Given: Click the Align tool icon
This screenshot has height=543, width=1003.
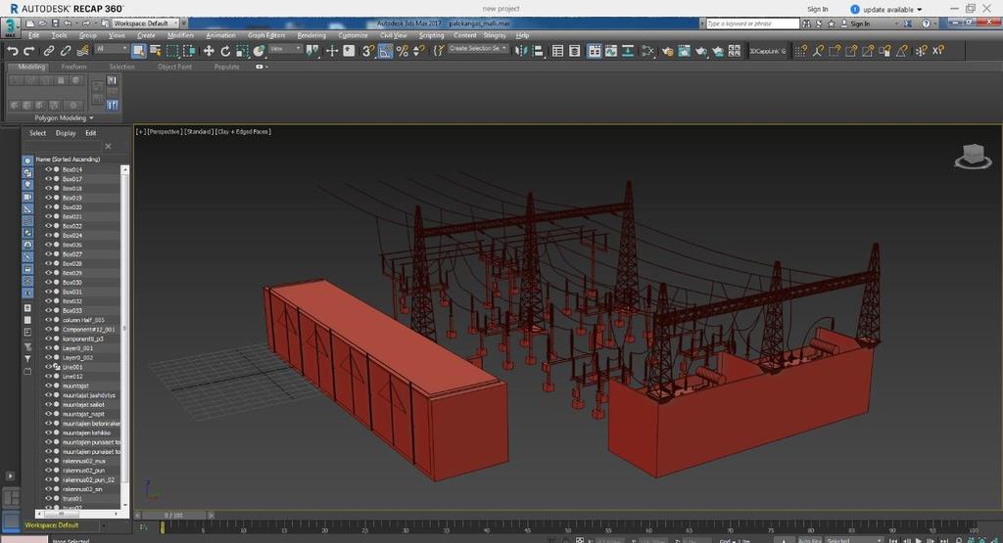Looking at the screenshot, I should [538, 51].
